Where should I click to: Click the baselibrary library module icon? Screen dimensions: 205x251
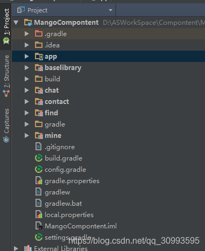click(x=39, y=68)
